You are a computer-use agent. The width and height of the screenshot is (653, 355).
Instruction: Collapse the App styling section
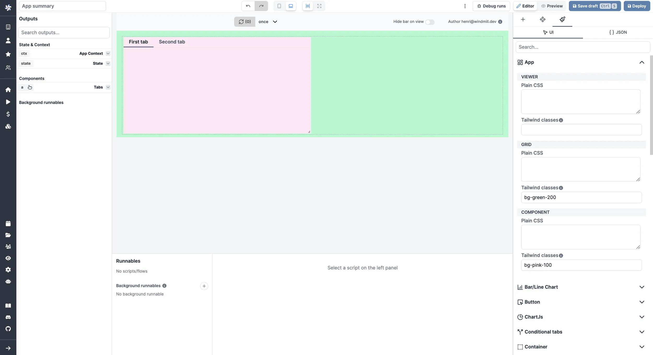[x=642, y=62]
